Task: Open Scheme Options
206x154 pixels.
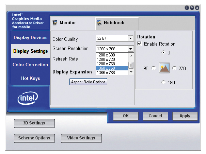Action: tap(34, 138)
